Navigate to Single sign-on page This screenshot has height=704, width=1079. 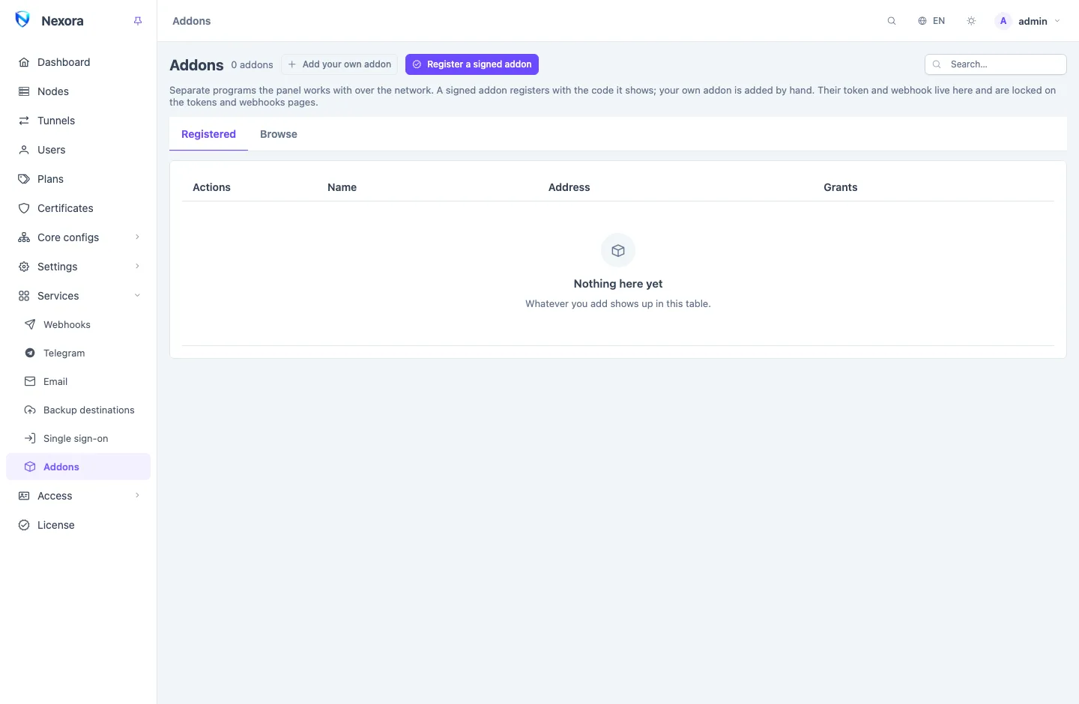pyautogui.click(x=78, y=438)
